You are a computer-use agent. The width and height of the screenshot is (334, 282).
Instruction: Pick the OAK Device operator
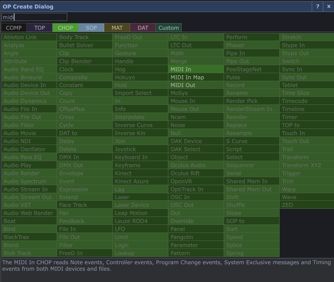tap(196, 141)
